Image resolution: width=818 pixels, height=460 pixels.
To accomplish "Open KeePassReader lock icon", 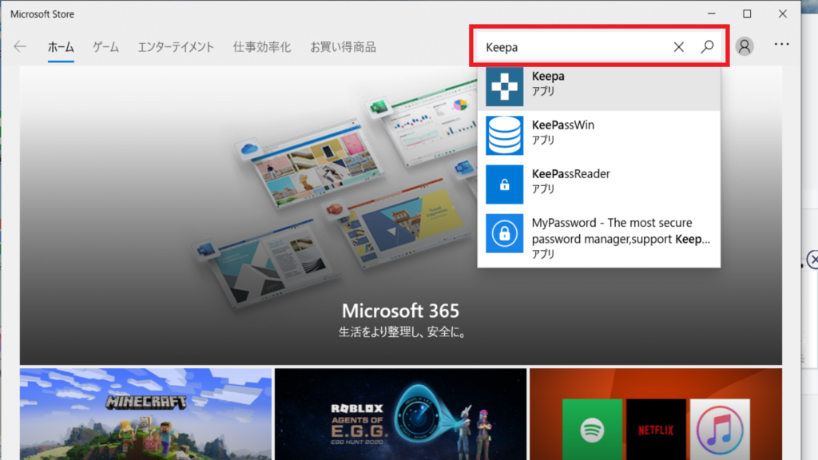I will (505, 184).
